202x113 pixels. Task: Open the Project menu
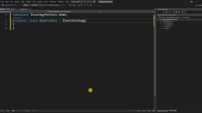pos(17,2)
